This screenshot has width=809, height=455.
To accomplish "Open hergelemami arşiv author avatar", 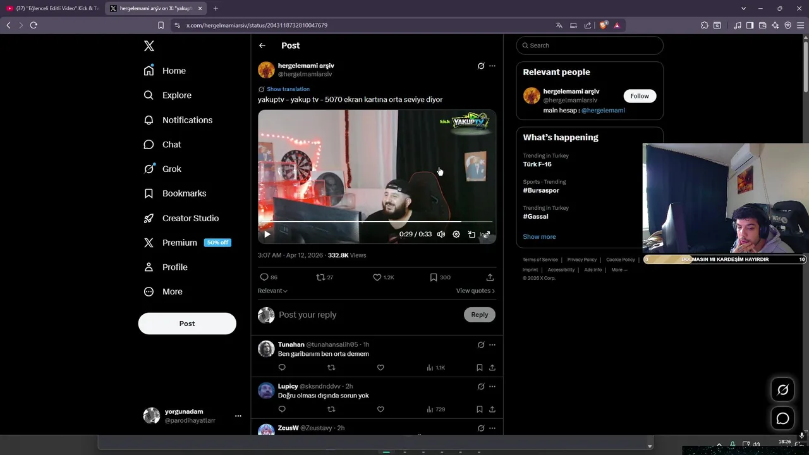I will (x=266, y=70).
